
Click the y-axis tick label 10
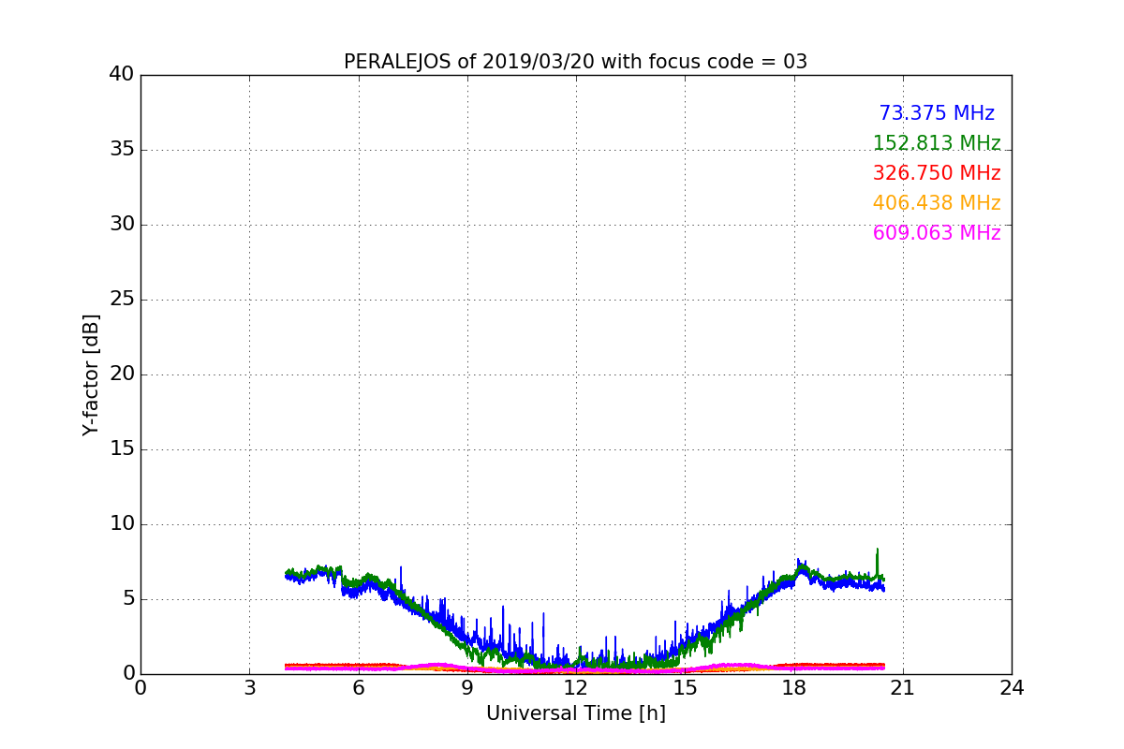122,524
